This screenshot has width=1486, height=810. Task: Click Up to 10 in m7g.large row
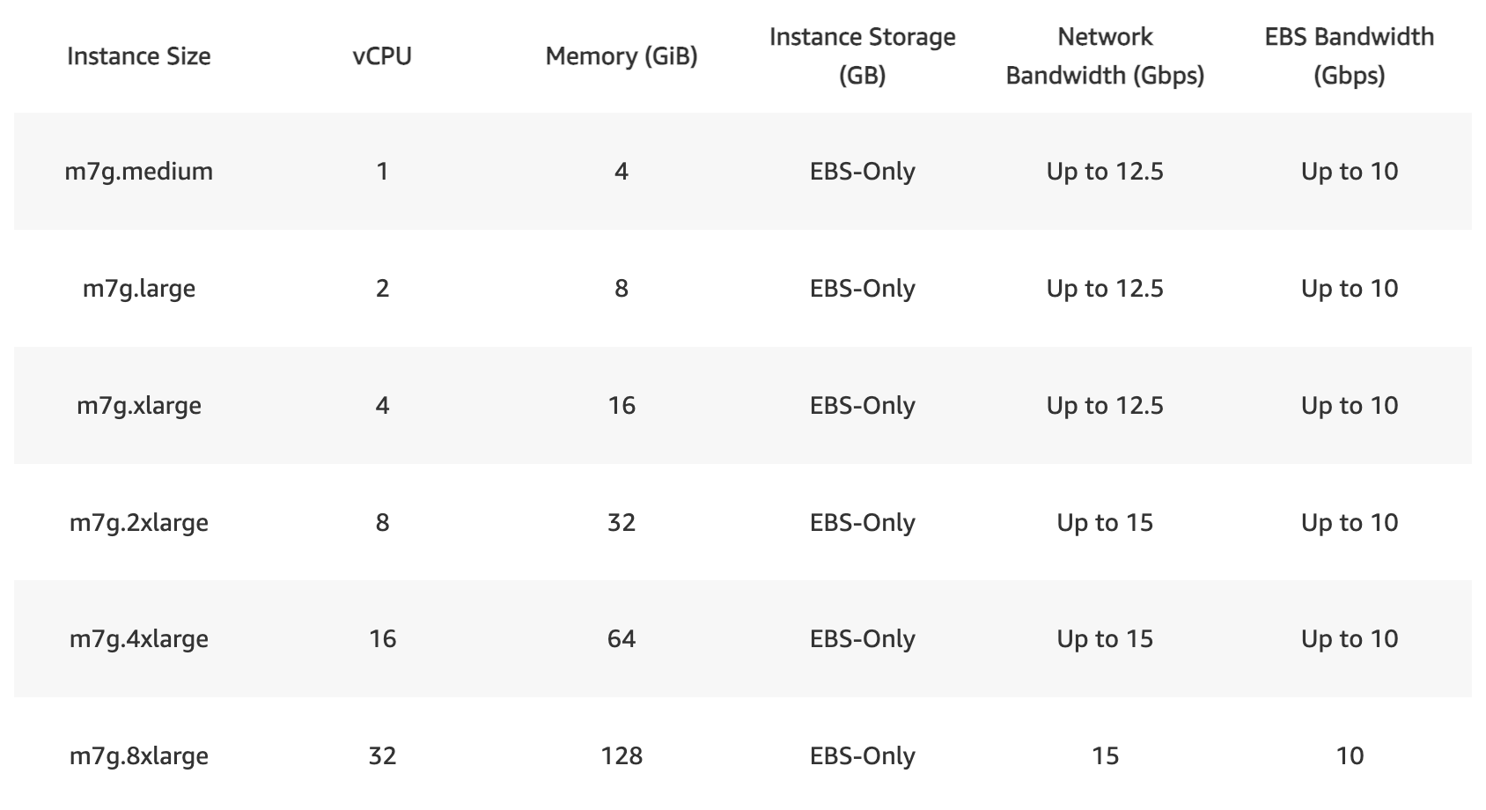[1349, 288]
